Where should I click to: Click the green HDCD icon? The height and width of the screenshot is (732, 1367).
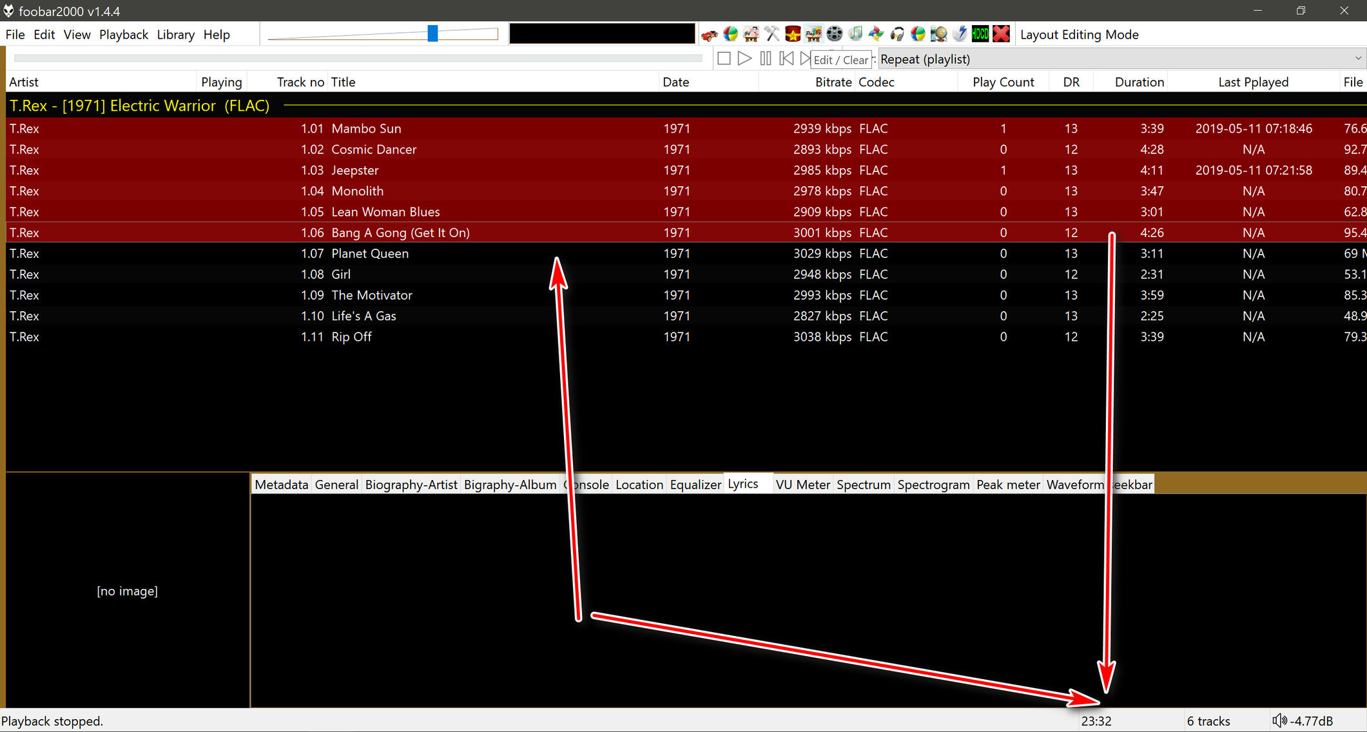[x=980, y=34]
